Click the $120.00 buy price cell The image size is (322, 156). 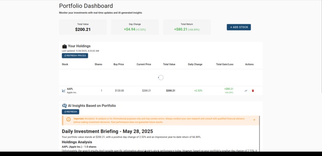click(x=119, y=91)
